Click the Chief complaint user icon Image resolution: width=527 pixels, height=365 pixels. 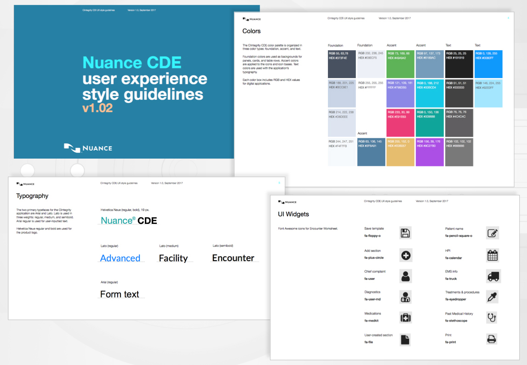pos(406,276)
